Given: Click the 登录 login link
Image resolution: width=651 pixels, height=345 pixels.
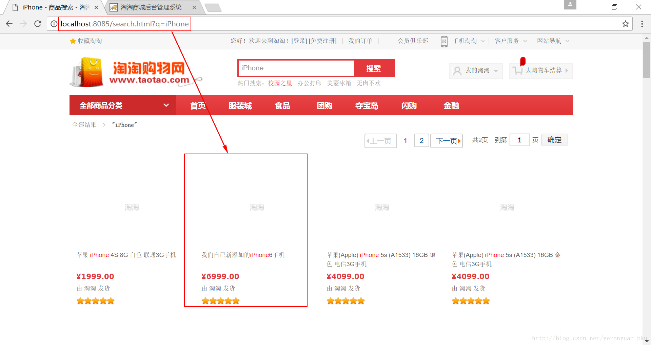Looking at the screenshot, I should pyautogui.click(x=299, y=41).
